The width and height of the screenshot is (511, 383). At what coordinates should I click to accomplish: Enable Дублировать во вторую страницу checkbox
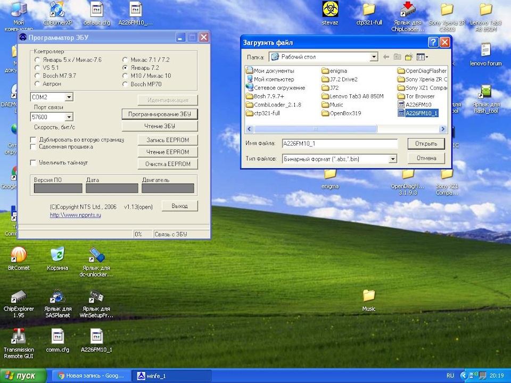coord(34,139)
